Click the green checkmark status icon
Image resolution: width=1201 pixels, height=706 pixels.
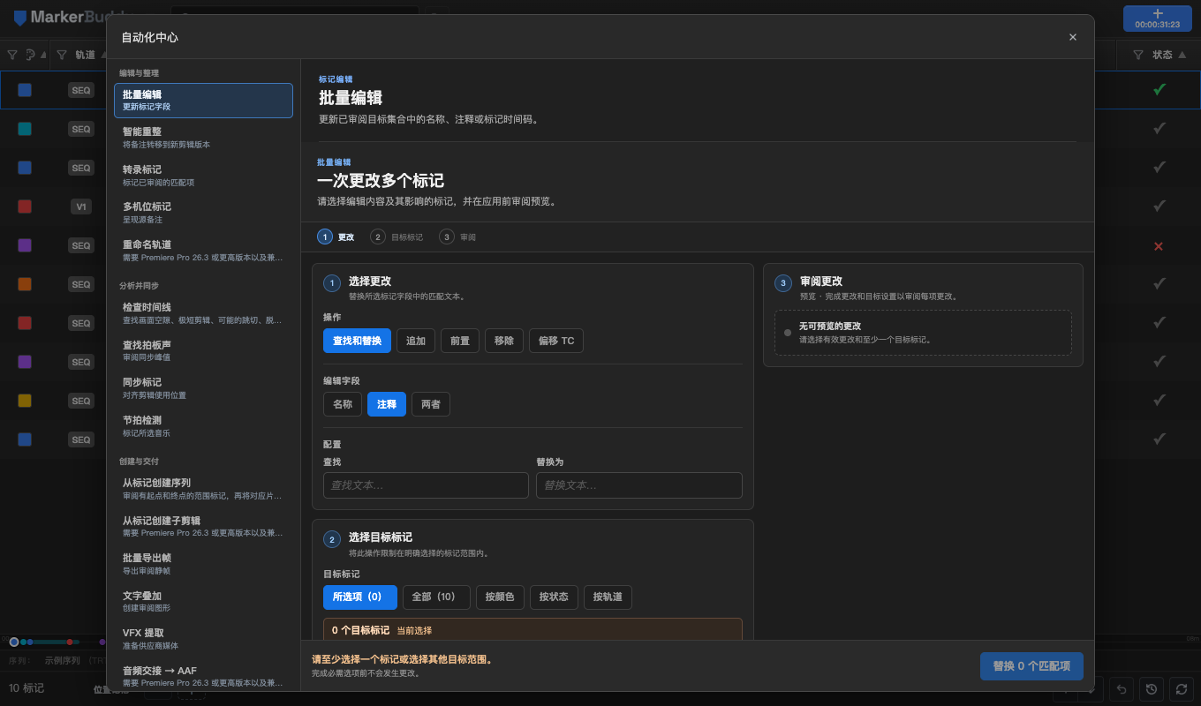click(x=1159, y=89)
